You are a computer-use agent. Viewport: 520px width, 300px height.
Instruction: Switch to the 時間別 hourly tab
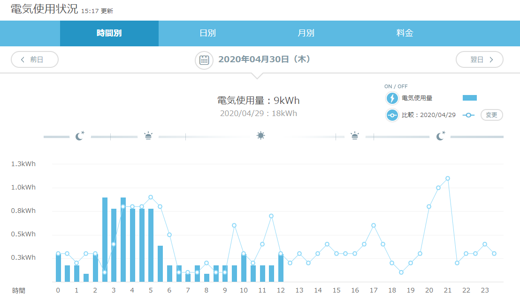[109, 33]
